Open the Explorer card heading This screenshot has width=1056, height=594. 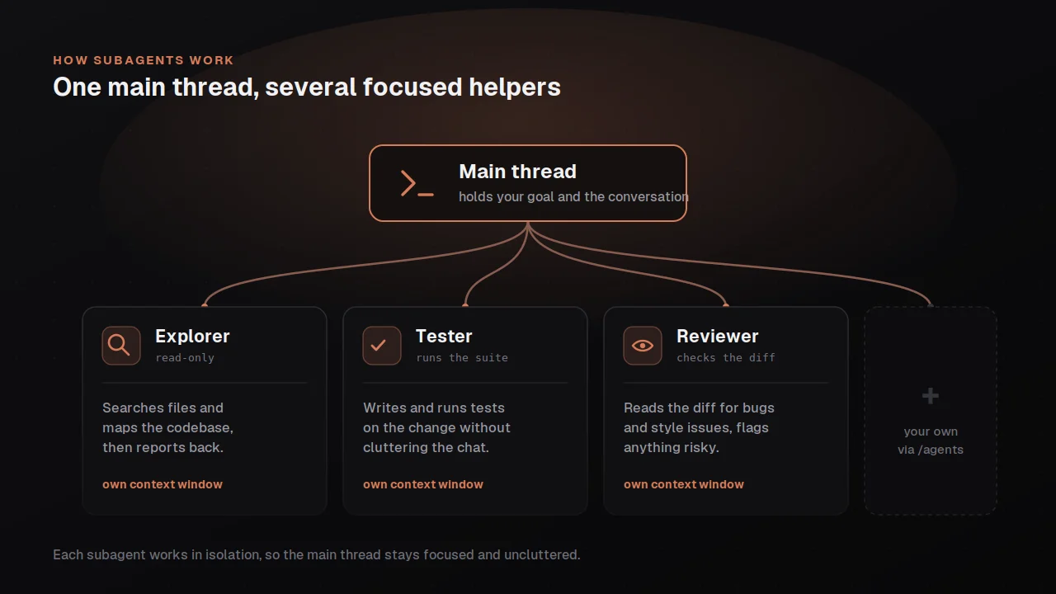point(192,336)
